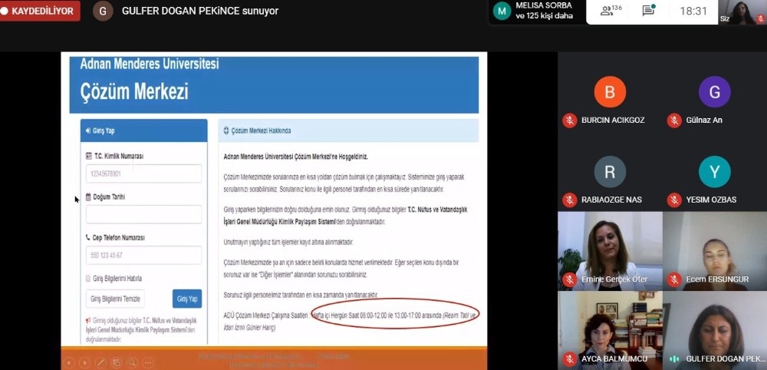
Task: Open the meeting chat panel
Action: point(648,11)
